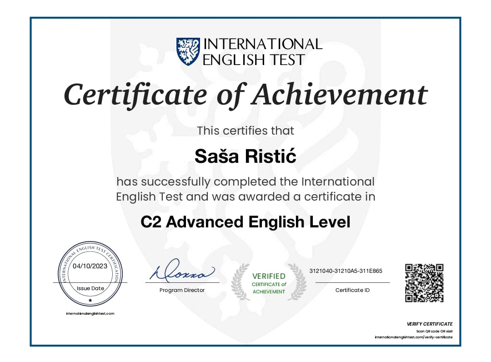Click the internationalenglishtest.com/verify-certificate link
This screenshot has width=491, height=362.
(x=413, y=337)
